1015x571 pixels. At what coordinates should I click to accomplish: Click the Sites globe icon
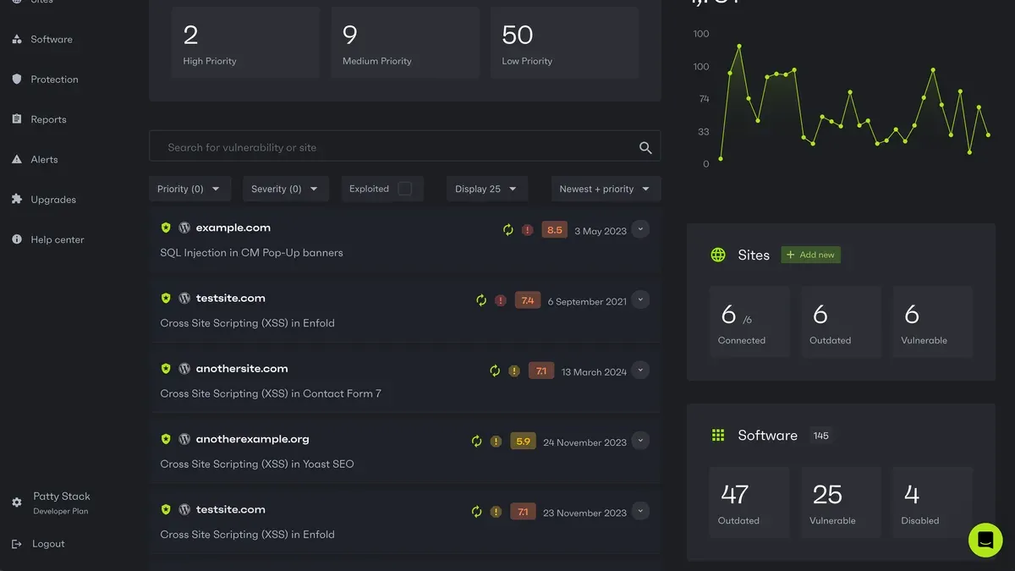pyautogui.click(x=718, y=255)
